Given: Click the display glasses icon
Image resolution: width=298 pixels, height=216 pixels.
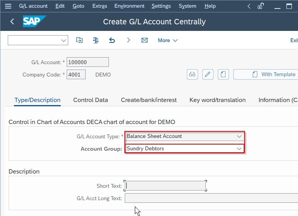Looking at the screenshot, I should 192,74.
